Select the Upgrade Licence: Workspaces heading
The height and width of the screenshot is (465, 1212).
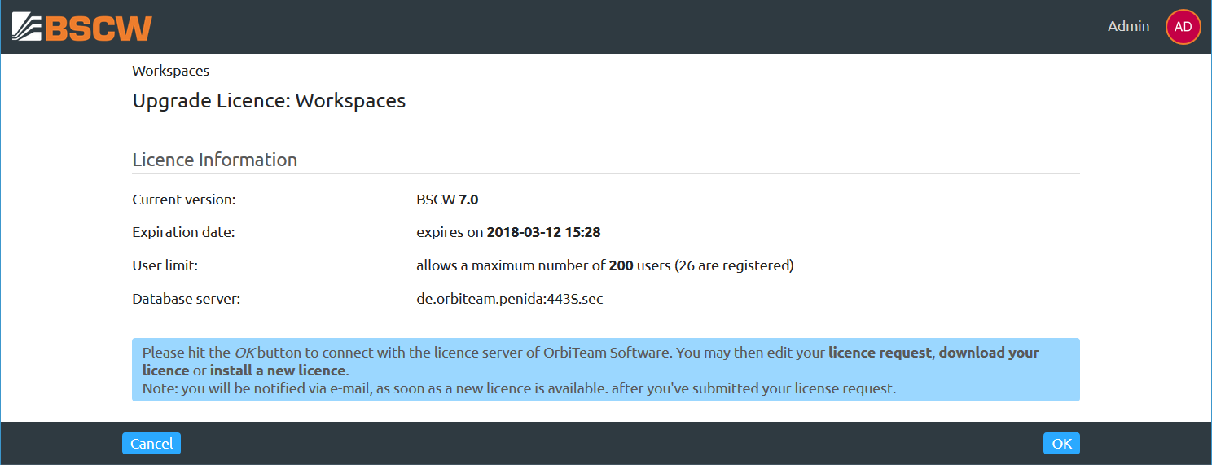click(x=269, y=101)
